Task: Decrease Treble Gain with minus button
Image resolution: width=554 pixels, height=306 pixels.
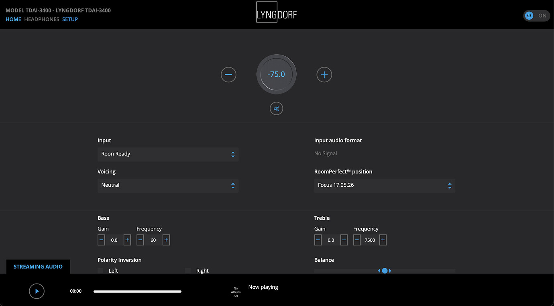Action: click(318, 240)
